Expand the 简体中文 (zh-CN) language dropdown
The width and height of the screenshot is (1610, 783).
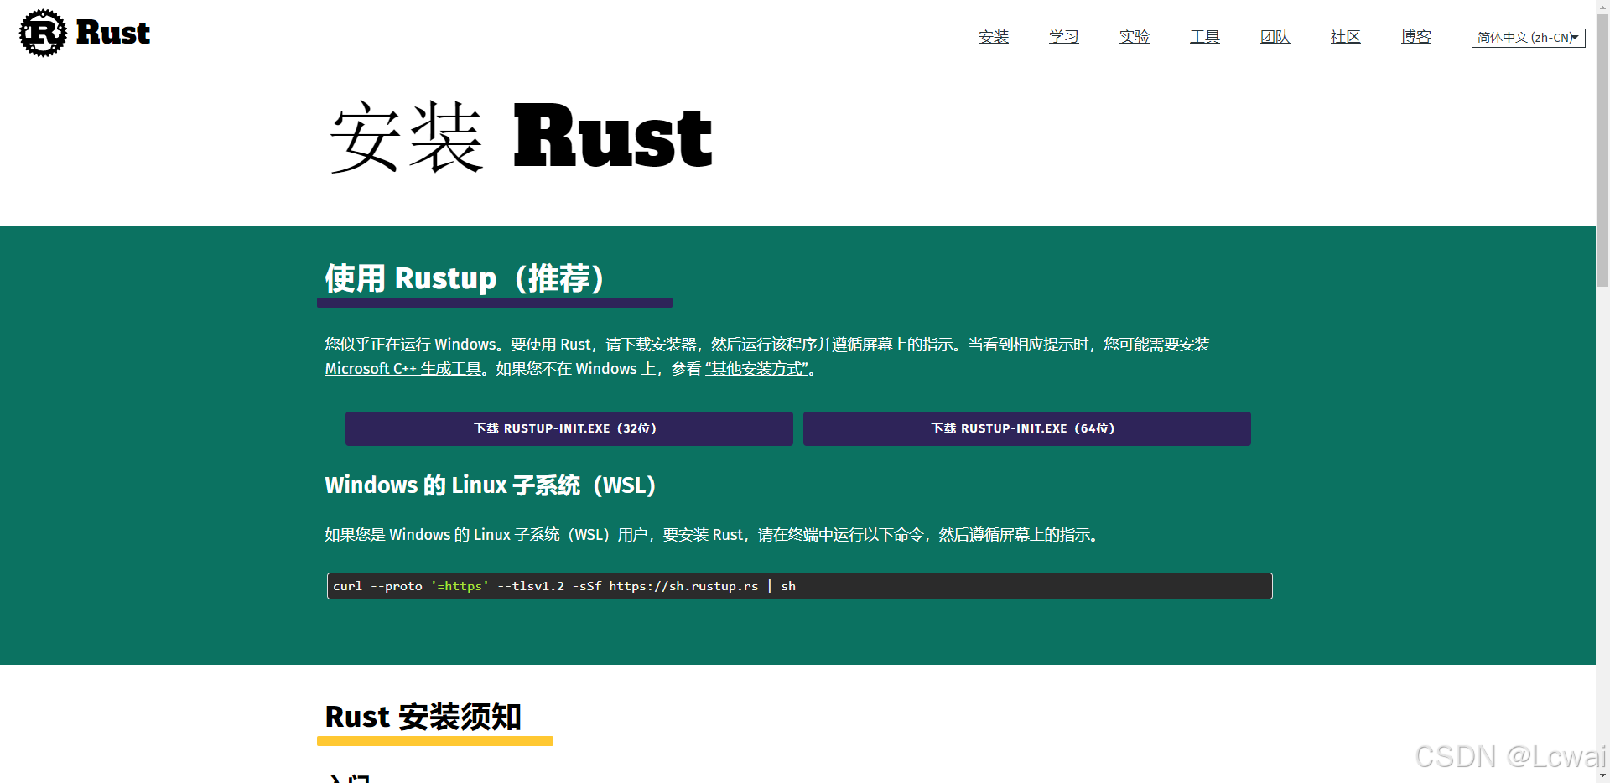tap(1528, 38)
